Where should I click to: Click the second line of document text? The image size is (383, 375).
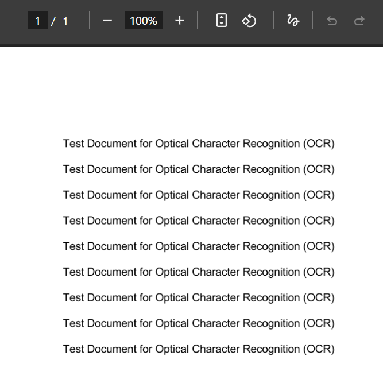[198, 169]
